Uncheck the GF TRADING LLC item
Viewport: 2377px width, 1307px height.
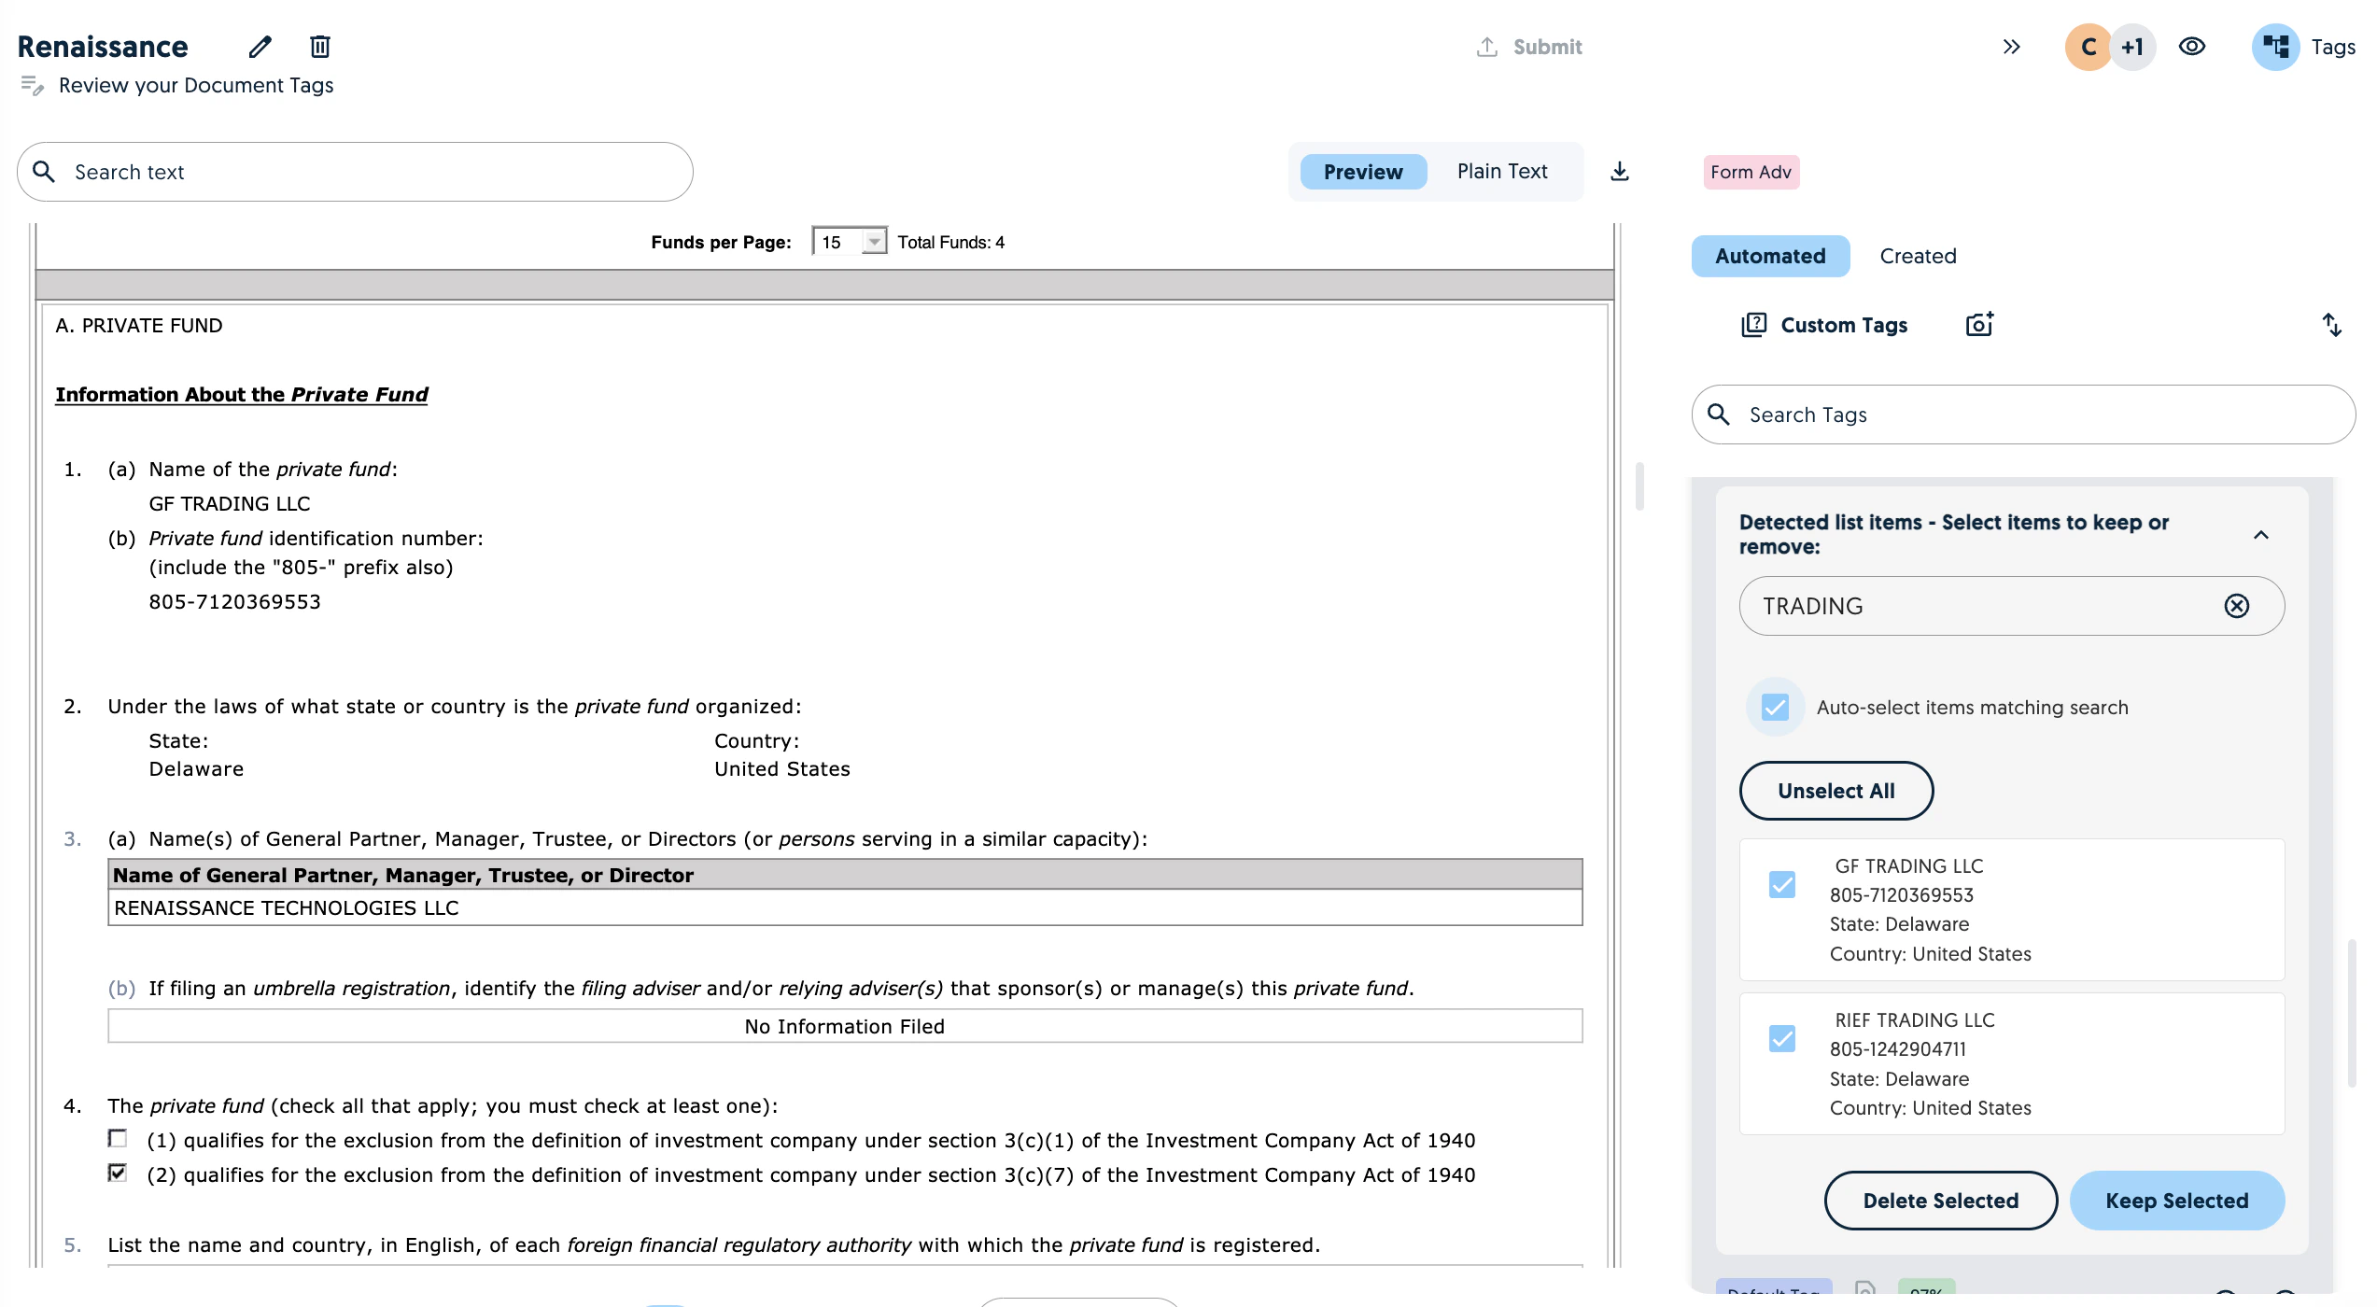tap(1782, 884)
